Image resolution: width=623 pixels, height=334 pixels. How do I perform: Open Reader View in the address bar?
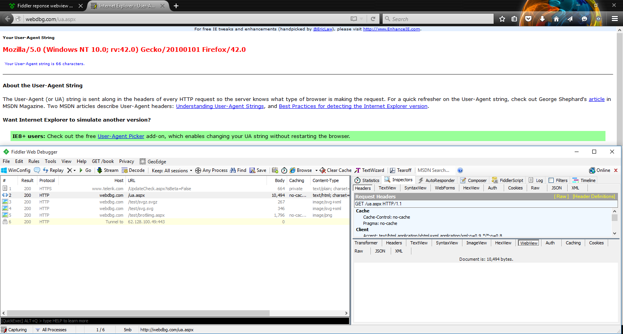(x=354, y=19)
